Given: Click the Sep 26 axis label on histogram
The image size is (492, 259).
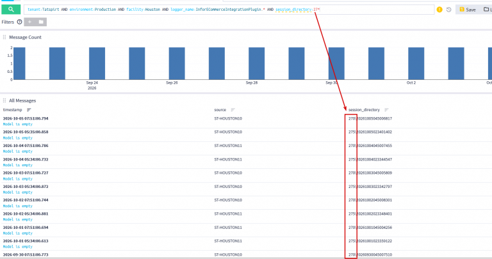Looking at the screenshot, I should [x=172, y=82].
